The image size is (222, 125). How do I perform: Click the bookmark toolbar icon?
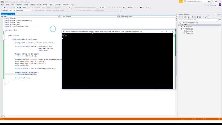141,8
